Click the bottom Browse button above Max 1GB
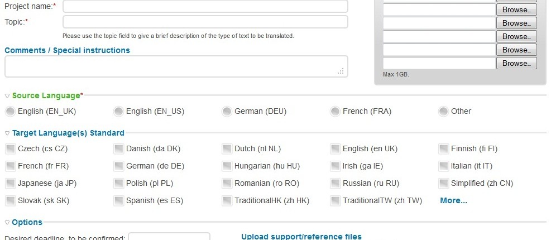Screen dimensions: 551x240 pos(516,63)
